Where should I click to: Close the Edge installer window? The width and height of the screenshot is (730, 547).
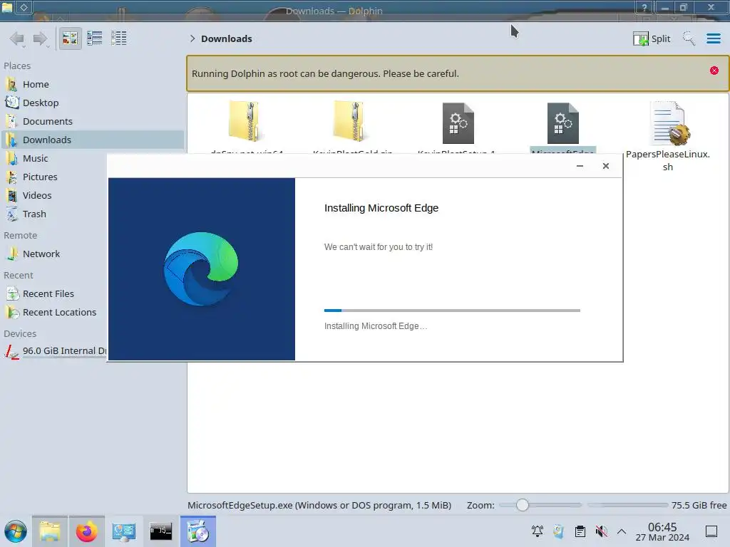tap(606, 166)
